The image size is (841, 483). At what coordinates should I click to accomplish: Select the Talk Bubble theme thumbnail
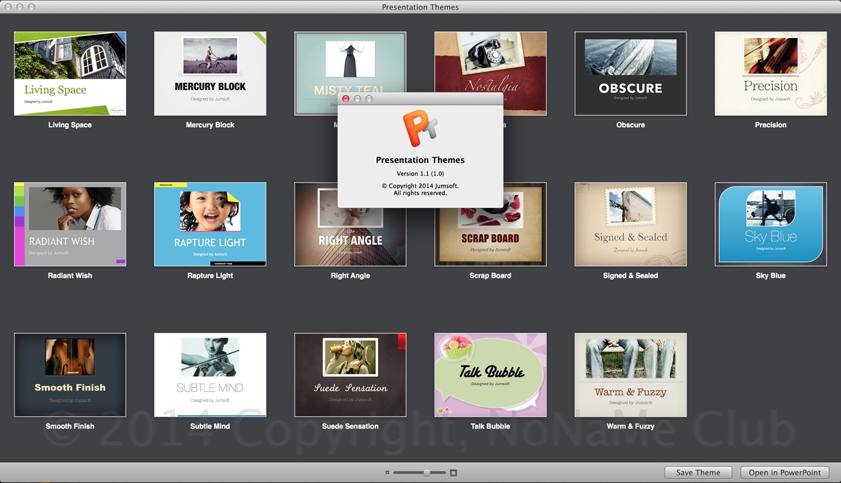coord(490,375)
